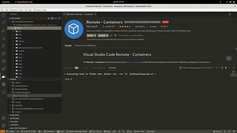Open extension settings gear icon

click(x=116, y=35)
